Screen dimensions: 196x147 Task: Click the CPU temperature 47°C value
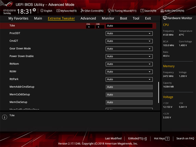pos(181,35)
